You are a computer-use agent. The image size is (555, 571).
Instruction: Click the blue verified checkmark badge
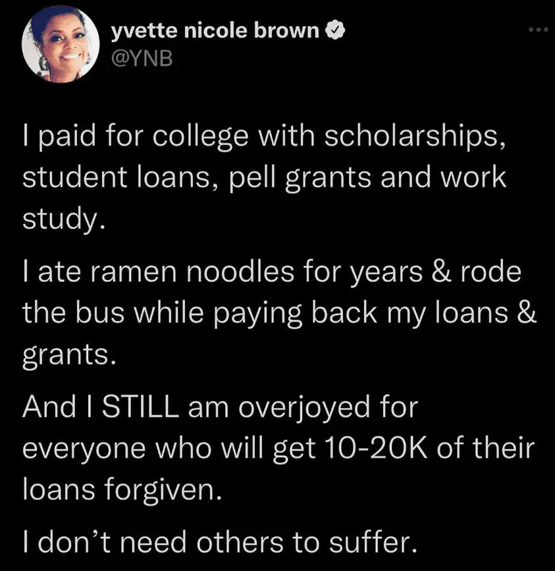pyautogui.click(x=334, y=31)
